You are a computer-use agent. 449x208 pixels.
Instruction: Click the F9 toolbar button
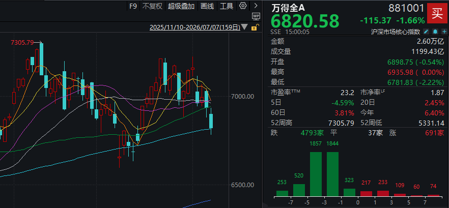pos(133,6)
